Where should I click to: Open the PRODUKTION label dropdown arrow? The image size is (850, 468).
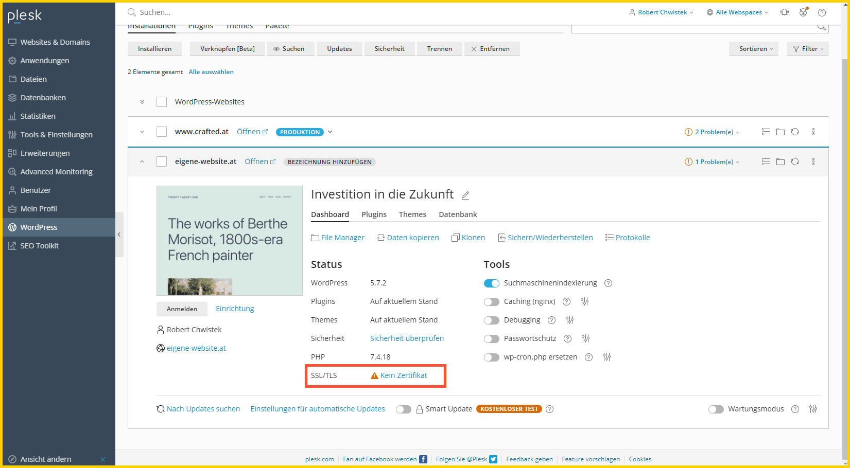(330, 132)
